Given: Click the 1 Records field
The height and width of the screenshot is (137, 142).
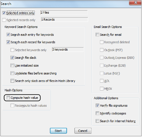Looking at the screenshot, I should (x=64, y=20).
